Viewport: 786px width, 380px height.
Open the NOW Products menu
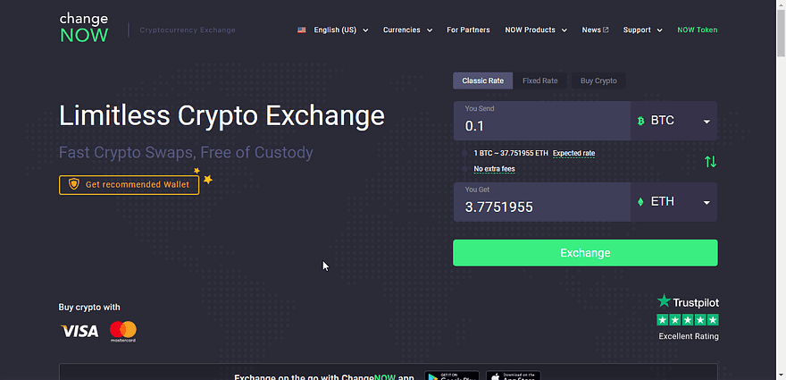pyautogui.click(x=536, y=30)
